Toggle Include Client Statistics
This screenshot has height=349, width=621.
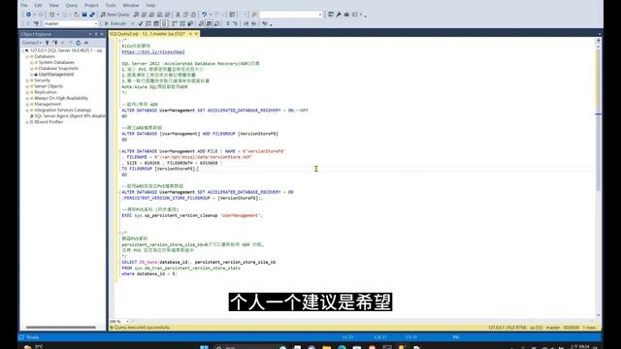click(190, 23)
